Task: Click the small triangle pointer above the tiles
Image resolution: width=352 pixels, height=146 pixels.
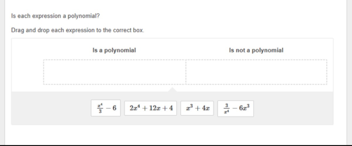Action: point(172,89)
